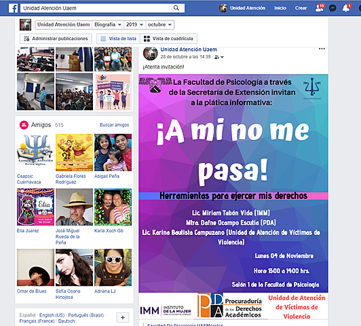Open Elia Juarez friend photo
The image size is (361, 326).
pos(36,207)
